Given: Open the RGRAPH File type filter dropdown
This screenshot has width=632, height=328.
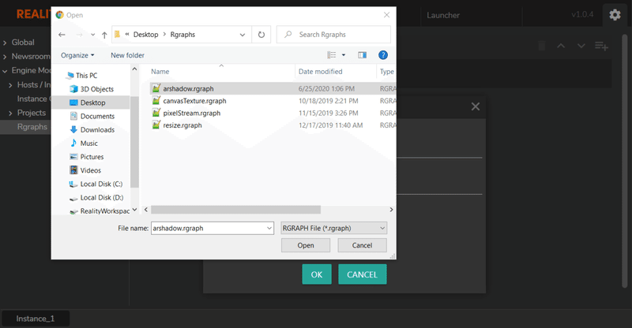Looking at the screenshot, I should coord(333,228).
